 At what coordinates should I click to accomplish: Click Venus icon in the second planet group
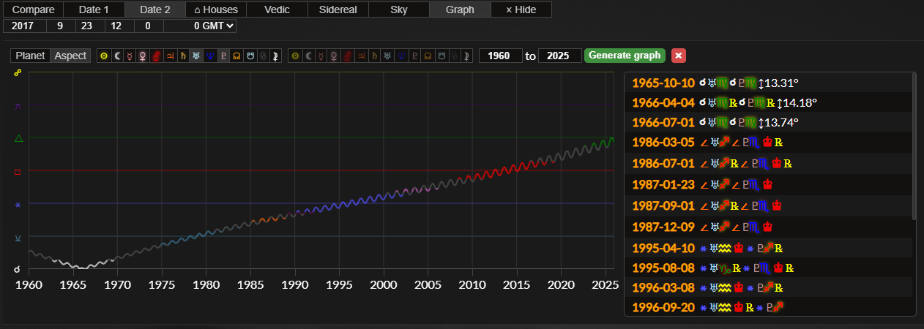[x=334, y=56]
